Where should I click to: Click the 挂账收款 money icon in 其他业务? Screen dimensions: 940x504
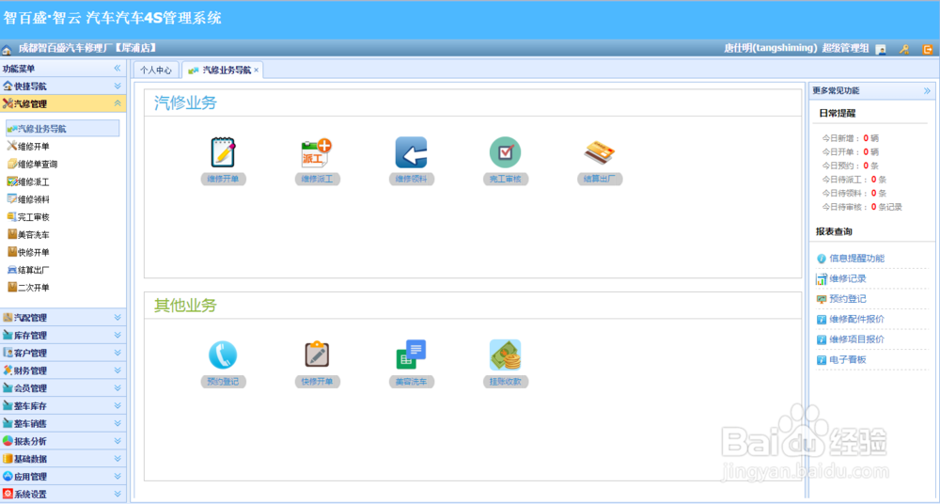505,354
